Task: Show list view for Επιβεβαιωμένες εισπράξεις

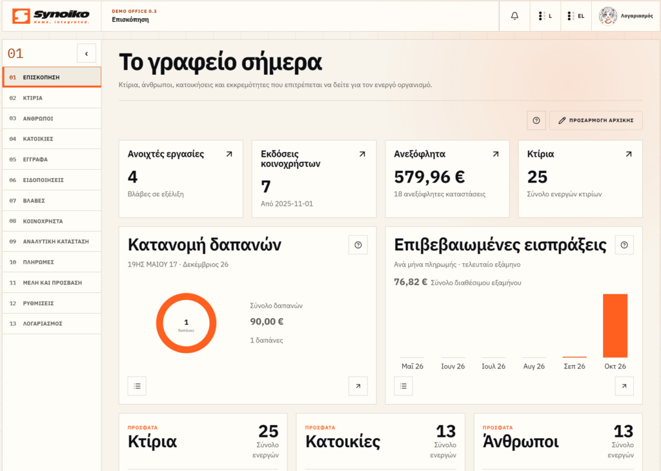Action: (403, 386)
